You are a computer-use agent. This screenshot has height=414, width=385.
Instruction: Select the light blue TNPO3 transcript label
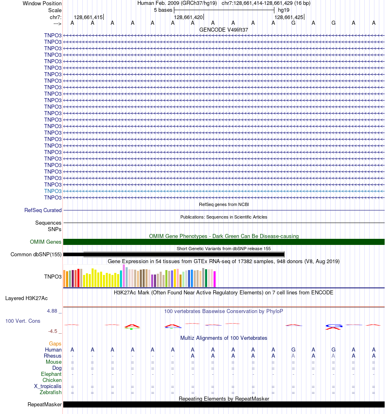[x=53, y=191]
